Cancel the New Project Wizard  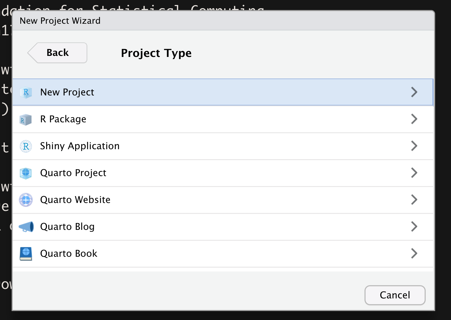click(x=395, y=295)
